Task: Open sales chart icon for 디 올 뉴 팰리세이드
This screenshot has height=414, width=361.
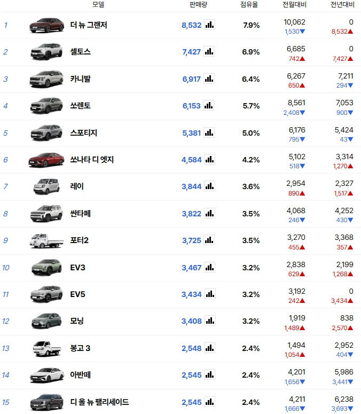Action: pos(209,402)
